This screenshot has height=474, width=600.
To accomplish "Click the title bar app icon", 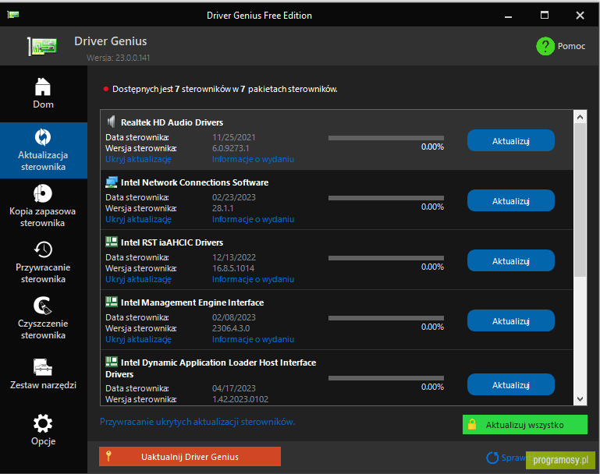I will pyautogui.click(x=13, y=15).
